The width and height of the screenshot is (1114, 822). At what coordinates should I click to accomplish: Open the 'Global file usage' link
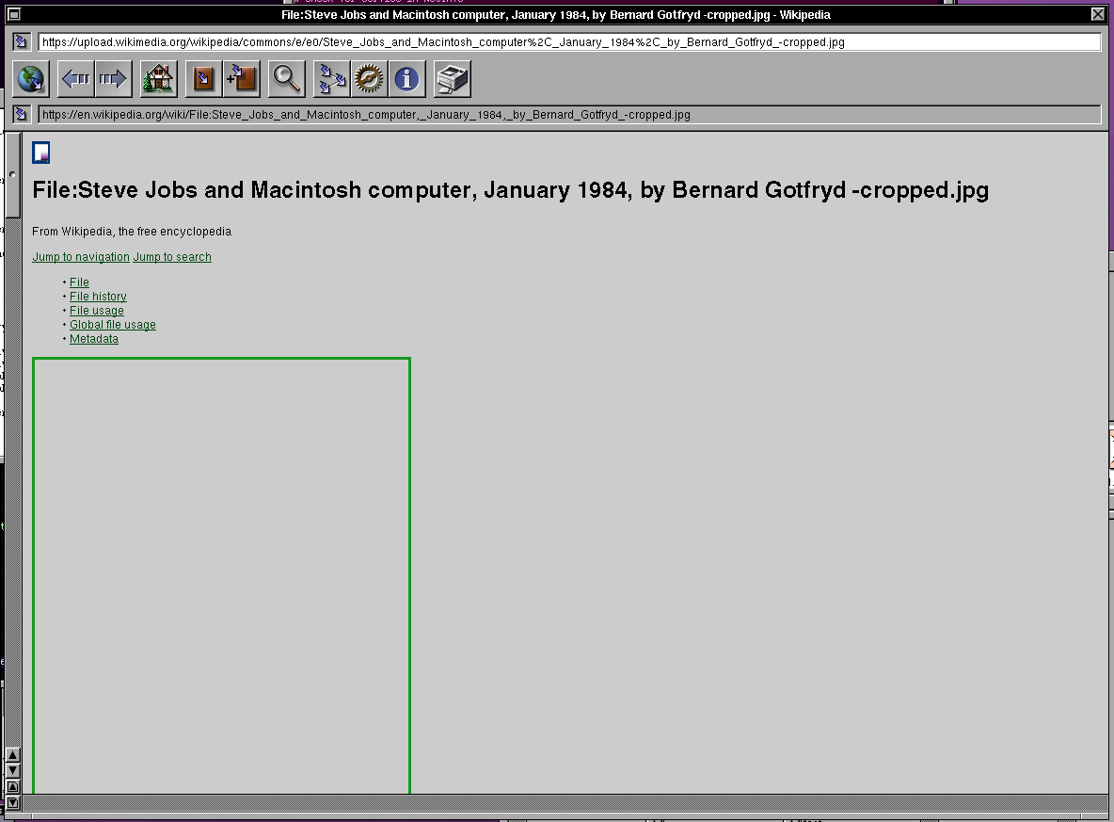point(113,325)
